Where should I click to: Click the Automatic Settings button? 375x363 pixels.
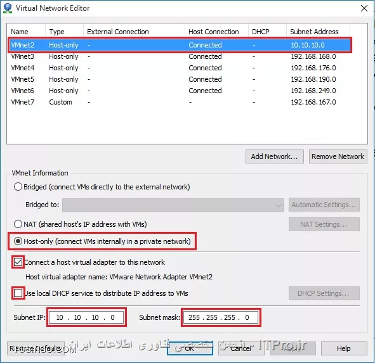coord(324,205)
